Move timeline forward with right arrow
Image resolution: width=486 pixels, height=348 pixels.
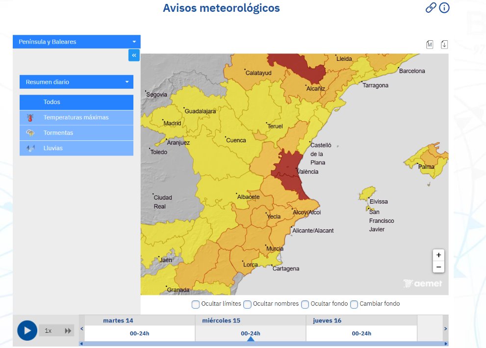445,329
